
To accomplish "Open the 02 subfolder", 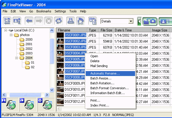I will coord(30,67).
